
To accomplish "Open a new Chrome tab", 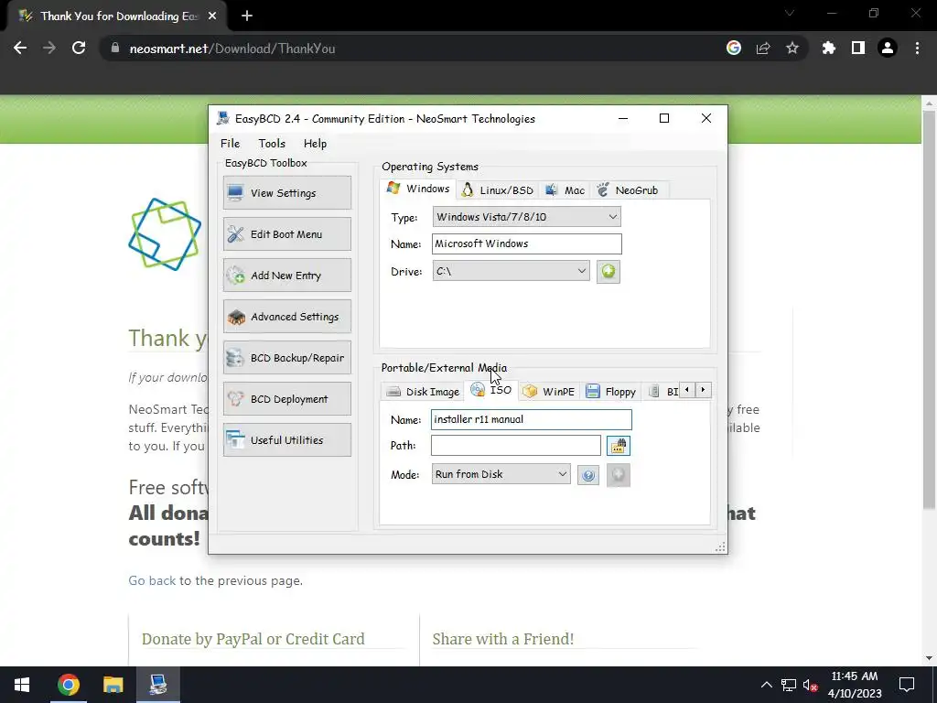I will (x=247, y=16).
